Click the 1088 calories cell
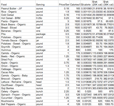This screenshot has width=114, height=106. point(75,60)
